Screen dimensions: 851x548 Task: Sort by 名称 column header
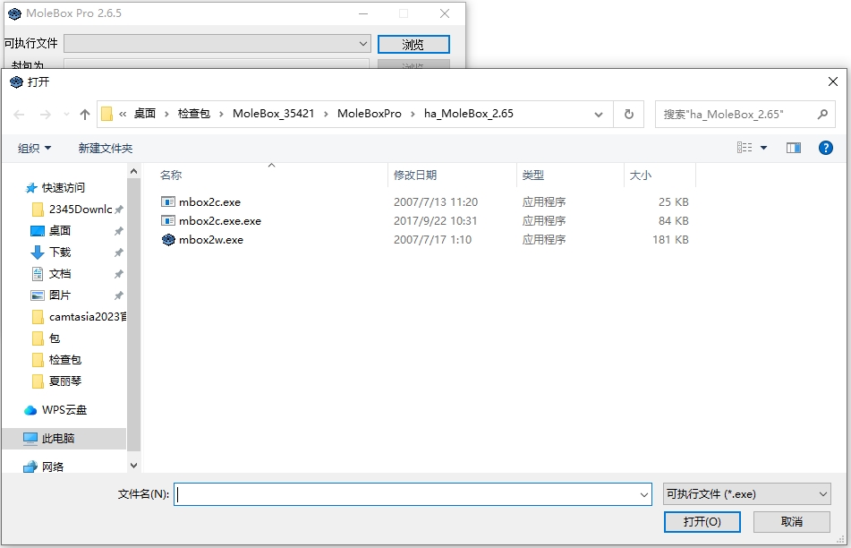171,175
